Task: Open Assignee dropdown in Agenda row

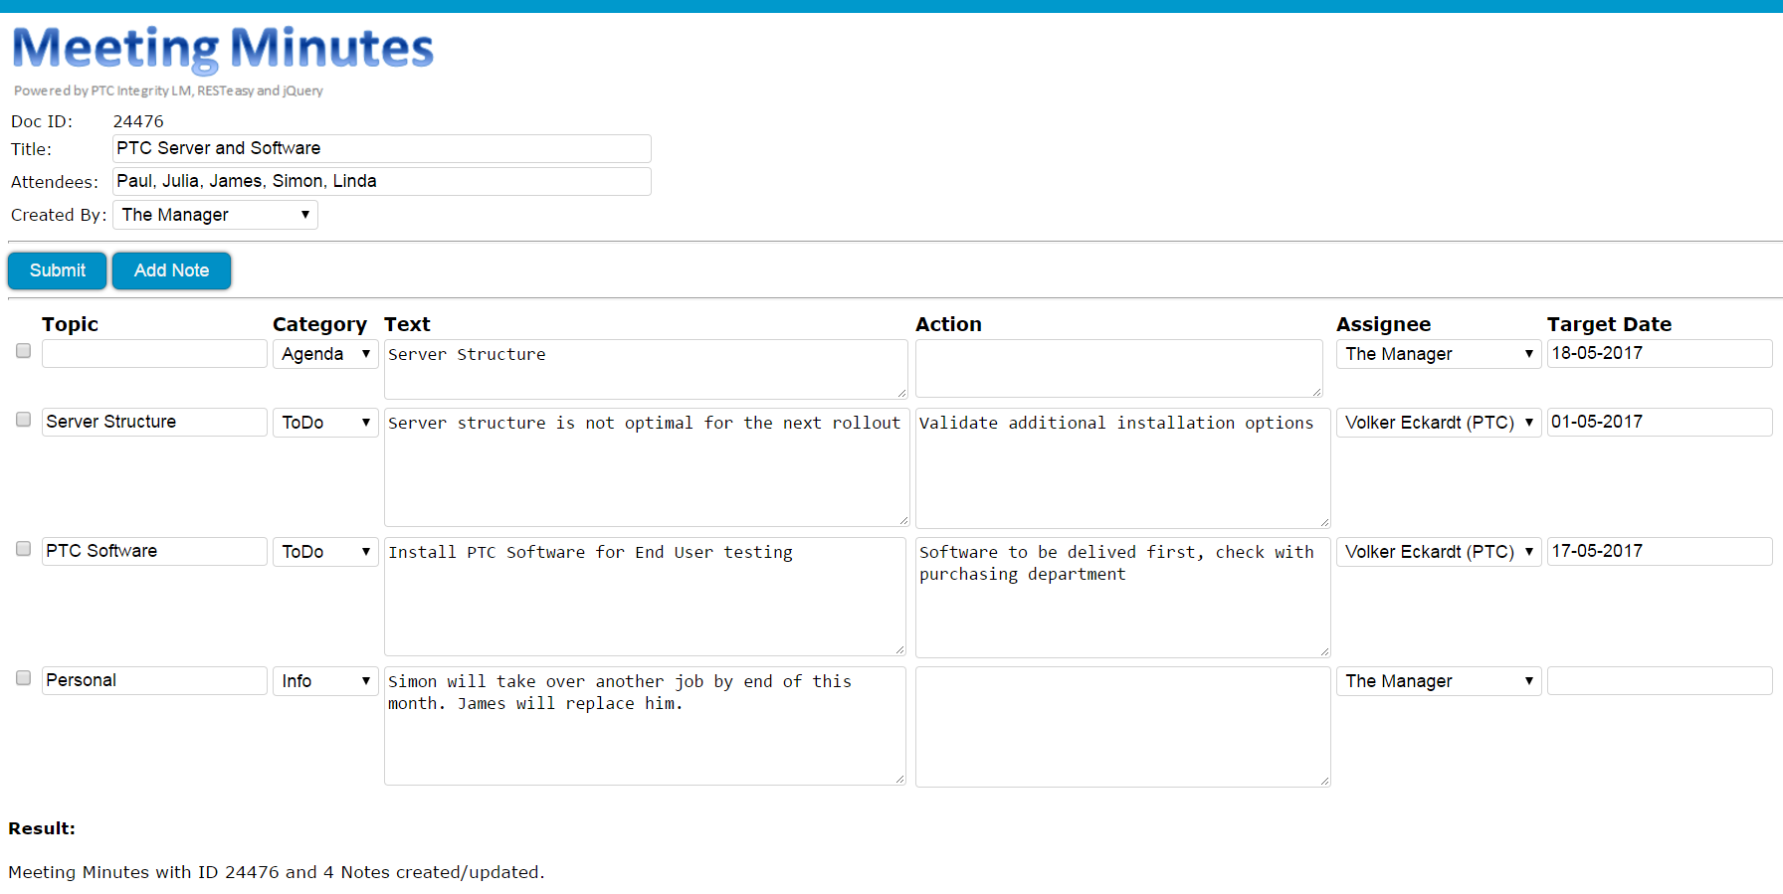Action: tap(1439, 354)
